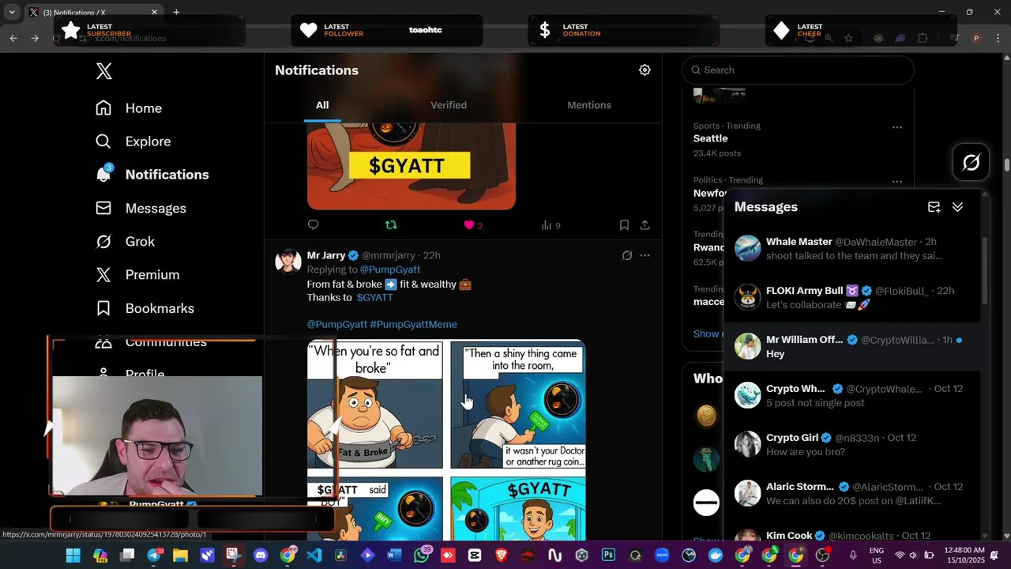Click the Notifications bell icon

[103, 175]
